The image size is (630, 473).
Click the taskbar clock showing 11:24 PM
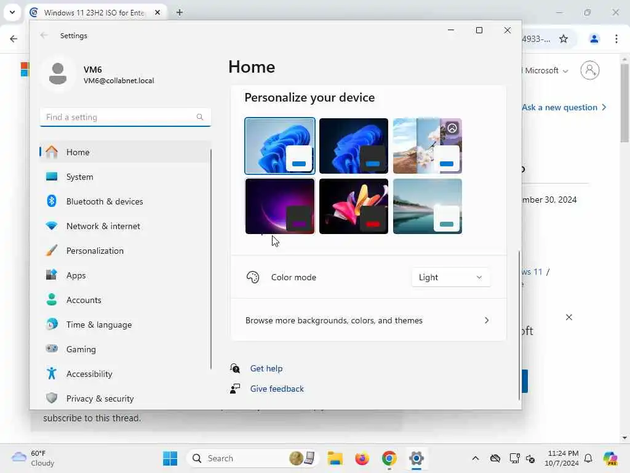click(x=562, y=458)
